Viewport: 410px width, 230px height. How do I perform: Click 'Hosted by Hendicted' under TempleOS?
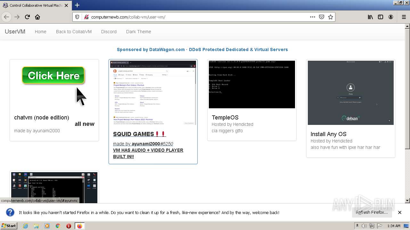point(233,124)
